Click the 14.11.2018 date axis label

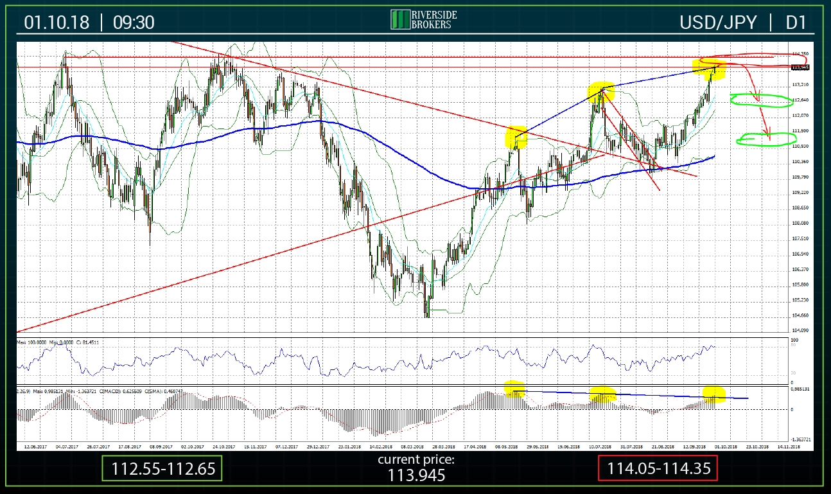pos(789,446)
